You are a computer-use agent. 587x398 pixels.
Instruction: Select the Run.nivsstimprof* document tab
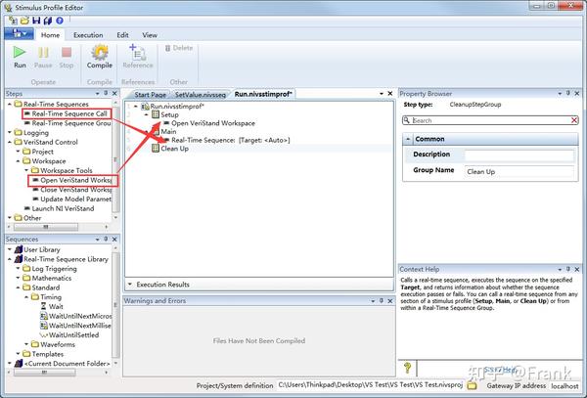(x=263, y=94)
